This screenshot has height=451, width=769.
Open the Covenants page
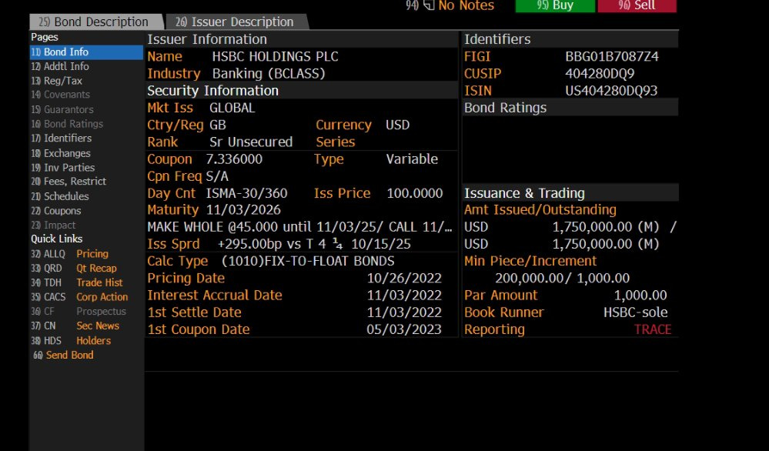61,95
